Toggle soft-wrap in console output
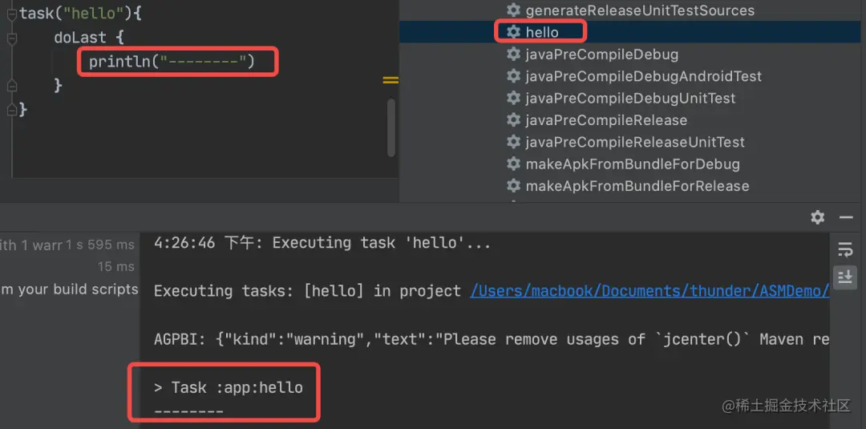This screenshot has width=866, height=429. tap(845, 249)
